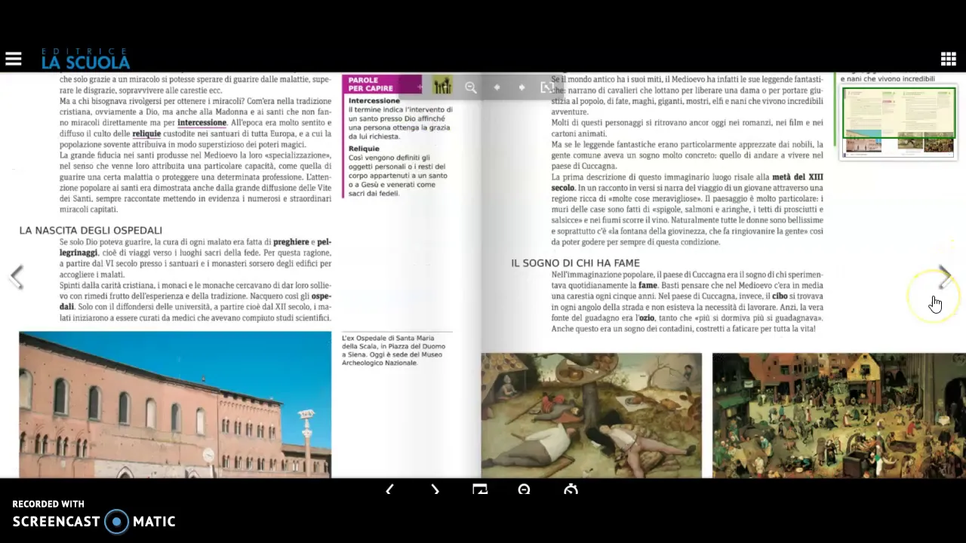Viewport: 966px width, 543px height.
Task: Go to the previous page with left edge arrow
Action: coord(17,277)
